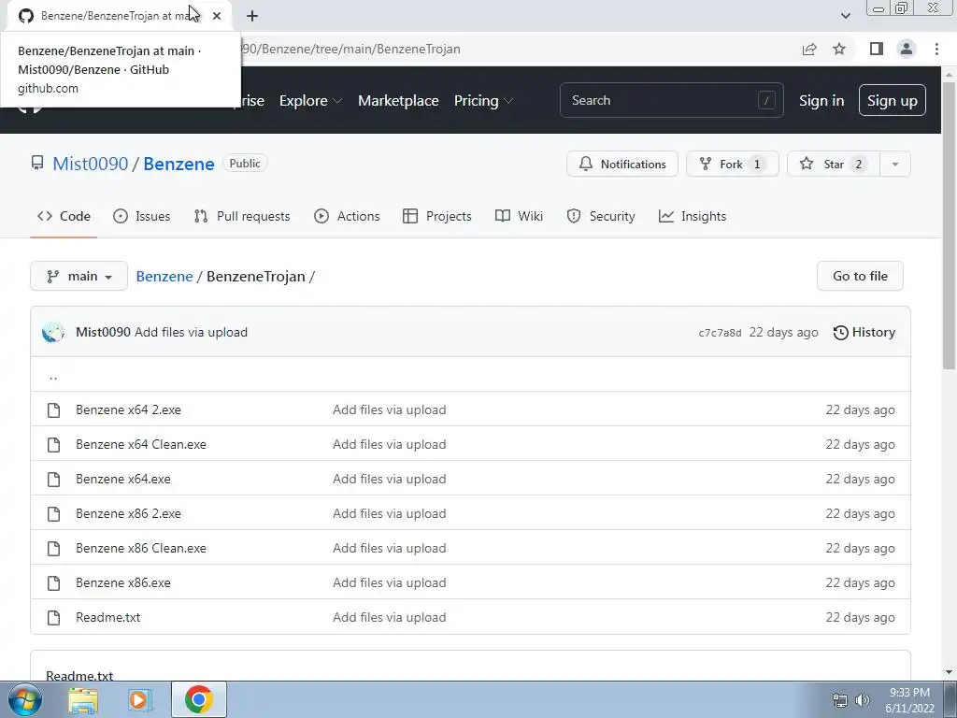Open file Benzene x86.exe
This screenshot has width=957, height=718.
123,583
